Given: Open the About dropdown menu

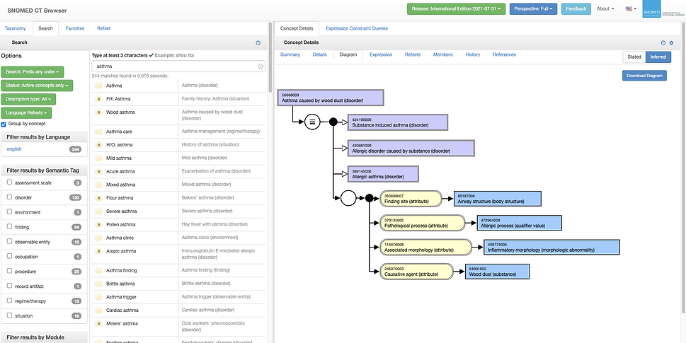Looking at the screenshot, I should click(605, 8).
